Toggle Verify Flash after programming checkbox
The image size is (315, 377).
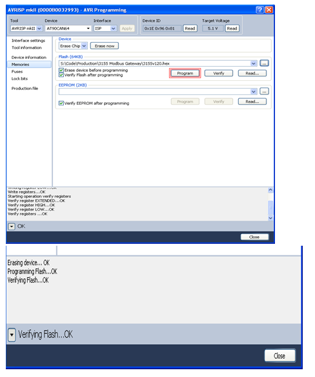(61, 75)
